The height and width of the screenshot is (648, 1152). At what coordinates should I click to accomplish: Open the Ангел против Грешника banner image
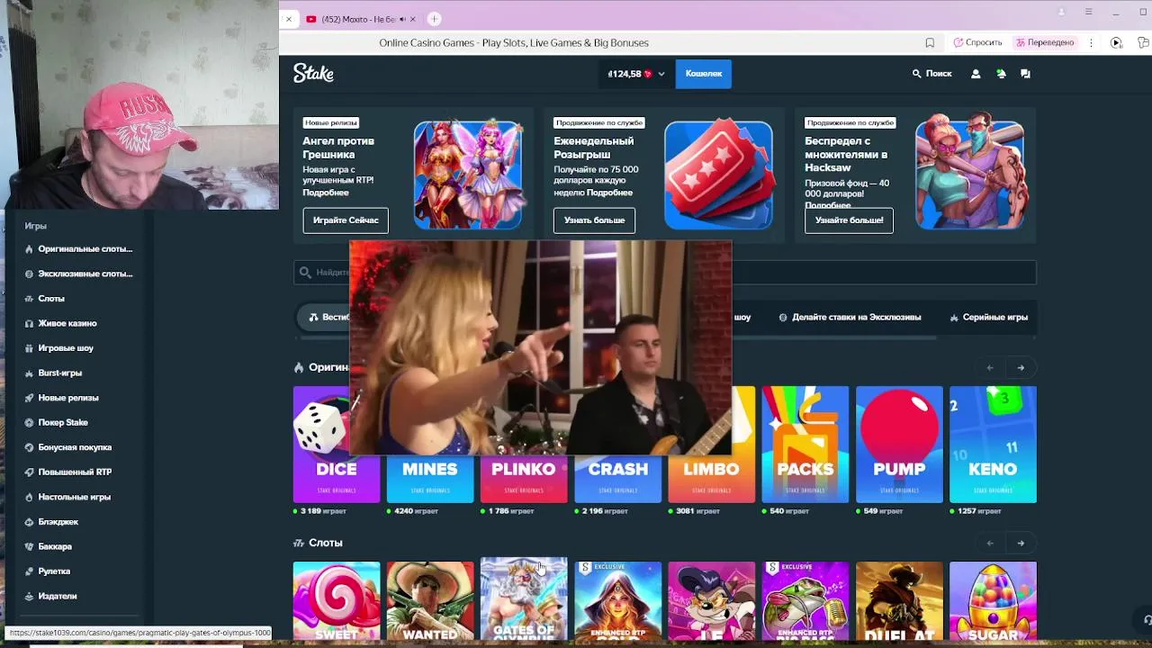click(x=468, y=175)
